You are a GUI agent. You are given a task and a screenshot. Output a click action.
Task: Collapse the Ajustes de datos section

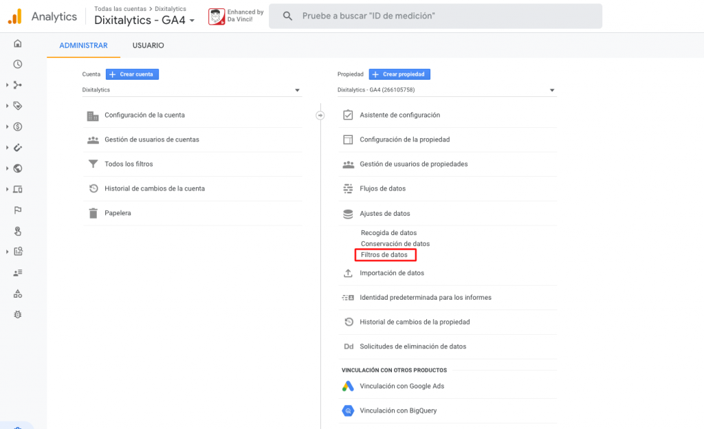click(x=384, y=214)
